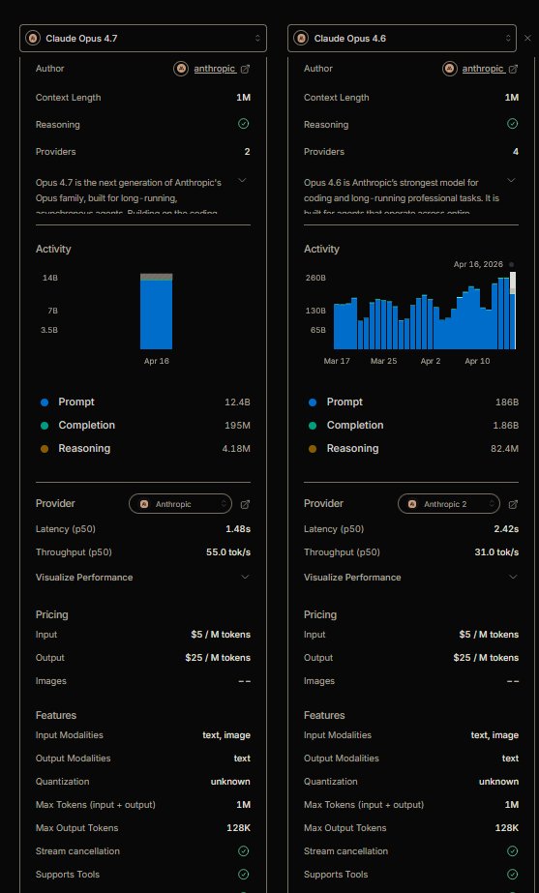
Task: Click the 195M completion value for Opus 4.7
Action: [x=239, y=426]
